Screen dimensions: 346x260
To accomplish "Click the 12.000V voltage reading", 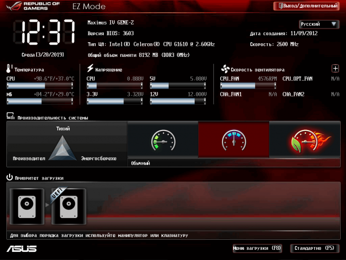I will pyautogui.click(x=197, y=94).
